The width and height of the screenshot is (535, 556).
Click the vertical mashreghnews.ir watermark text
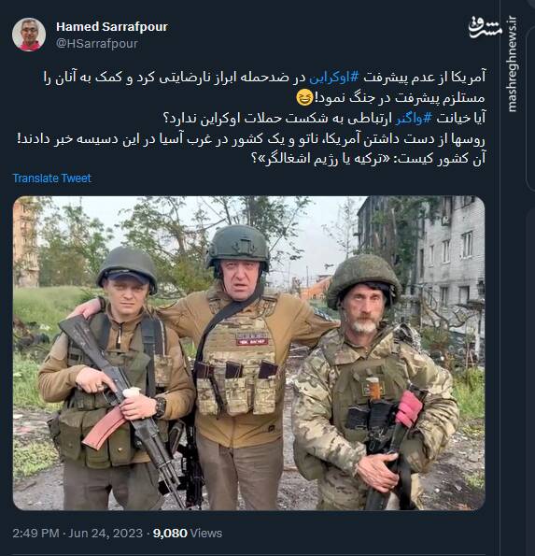[512, 64]
